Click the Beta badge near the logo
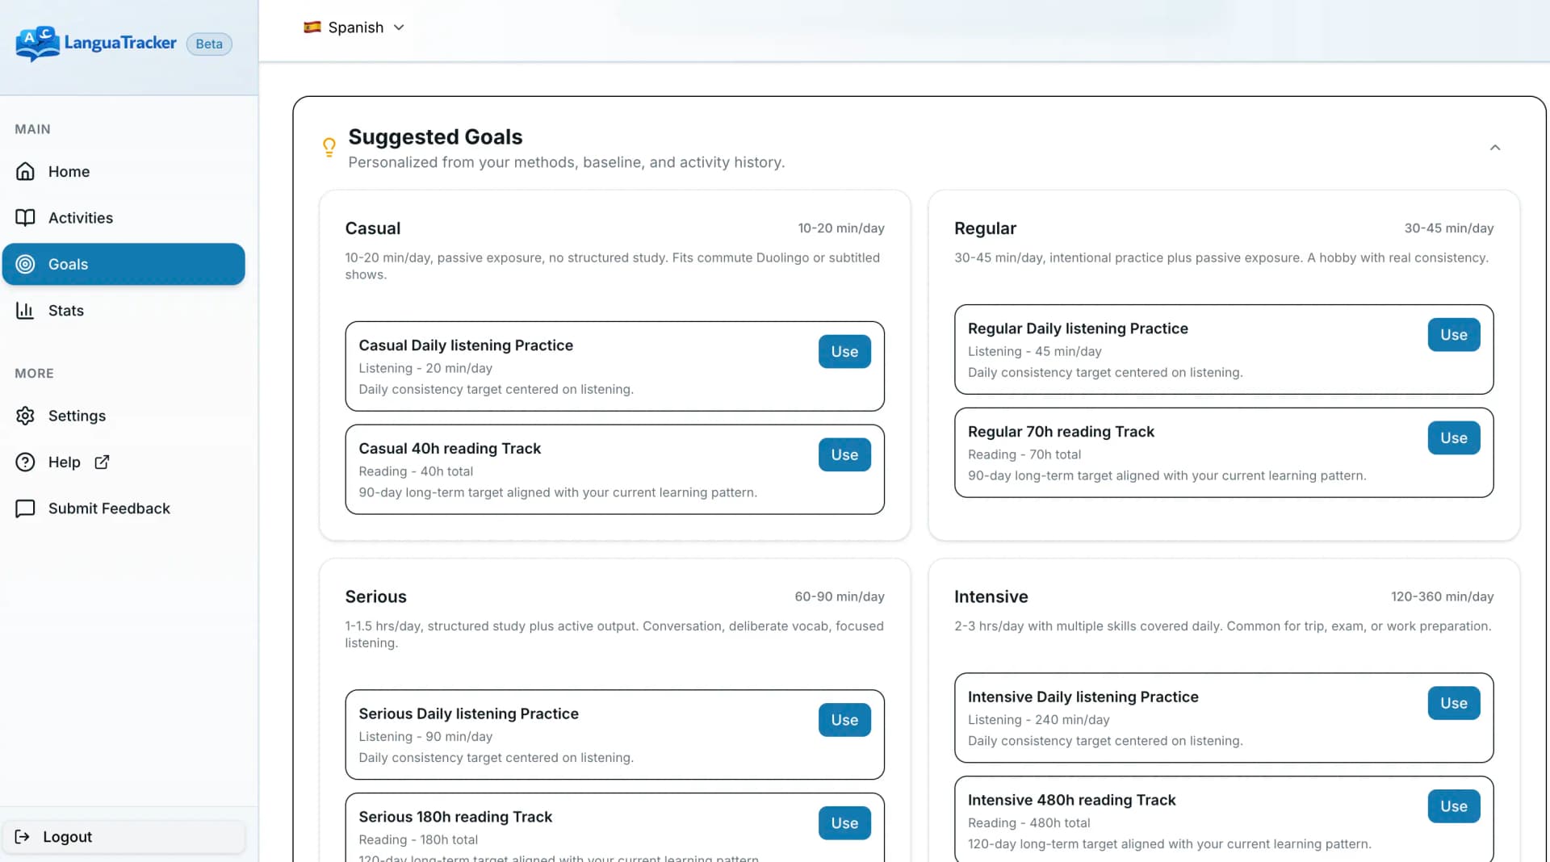 pyautogui.click(x=208, y=44)
